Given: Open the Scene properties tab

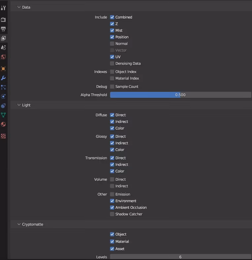Looking at the screenshot, I should [3, 48].
